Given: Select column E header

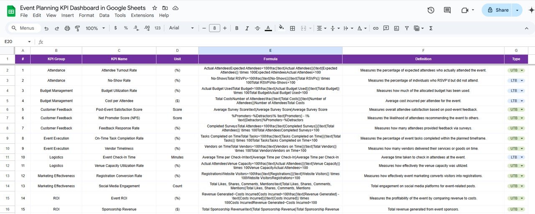Looking at the screenshot, I should point(270,51).
